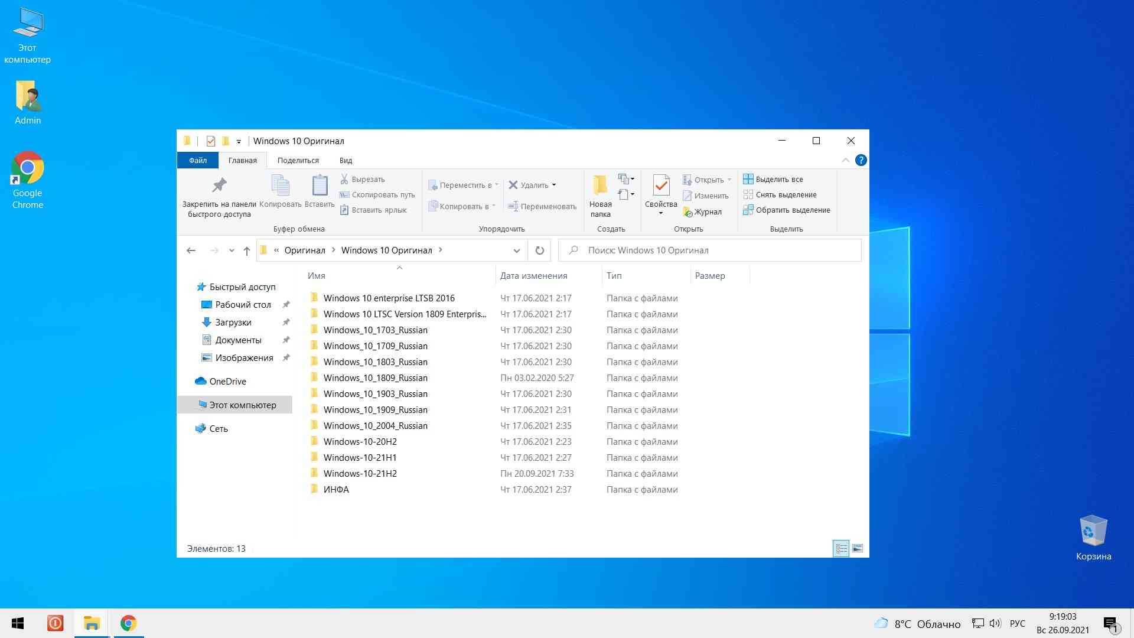Open Customize Quick Access Toolbar dropdown

click(x=239, y=141)
